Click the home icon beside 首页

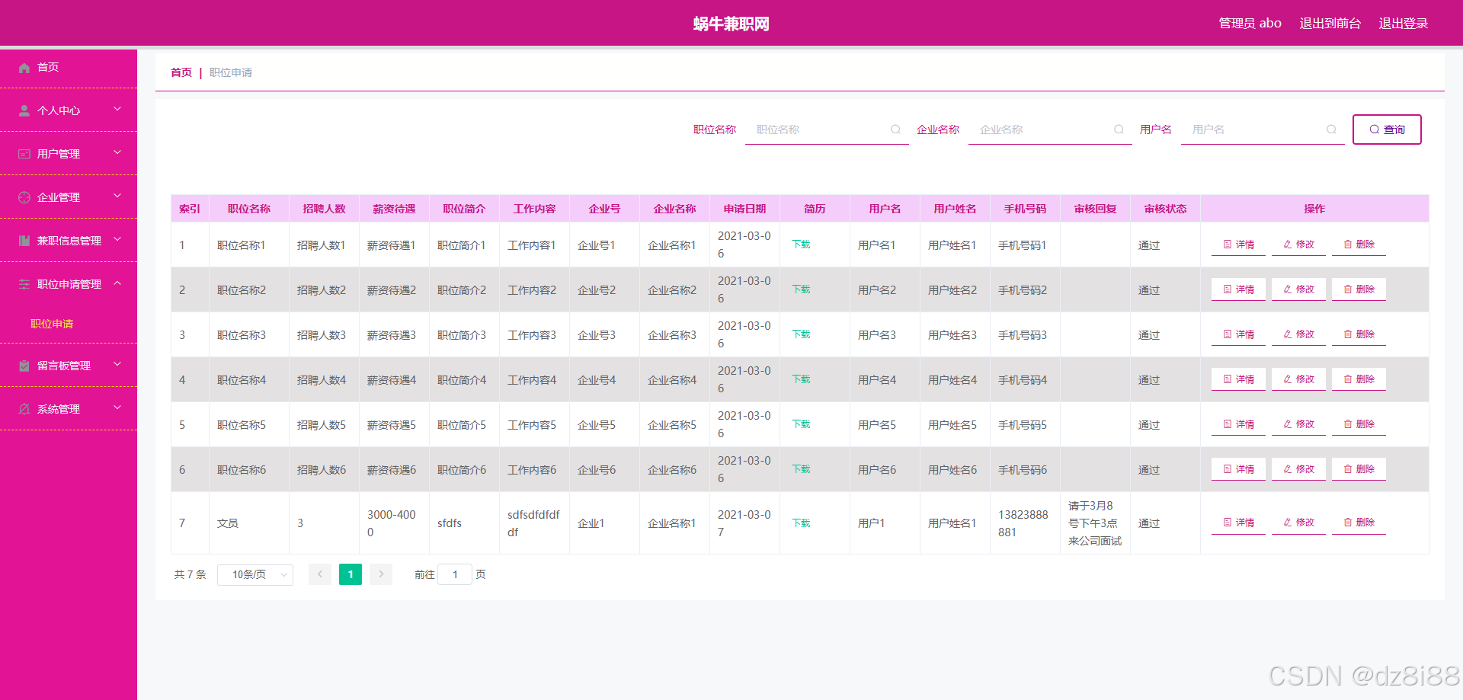click(24, 68)
